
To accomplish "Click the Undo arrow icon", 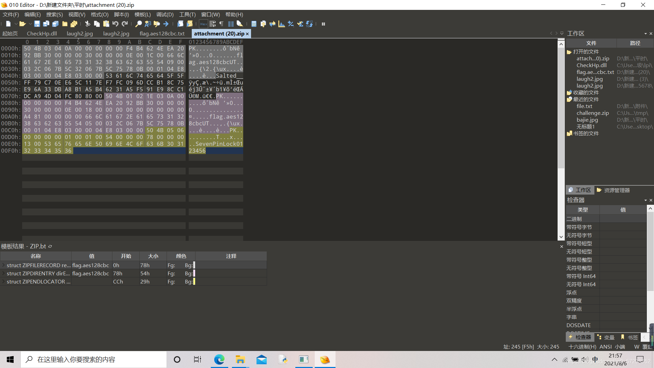I will 115,24.
